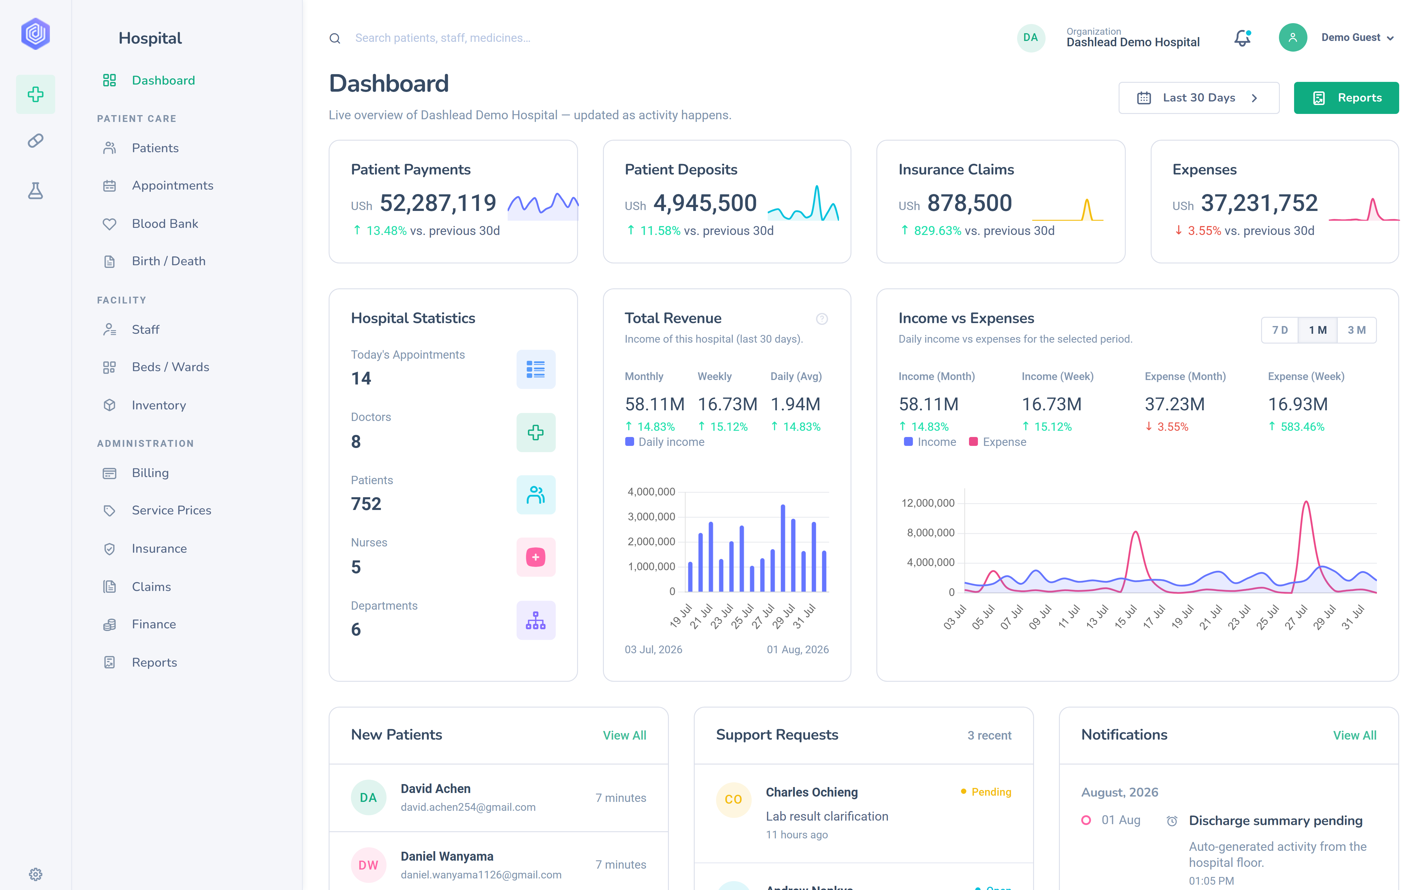Click View All in Notifications
This screenshot has width=1425, height=890.
(1354, 735)
